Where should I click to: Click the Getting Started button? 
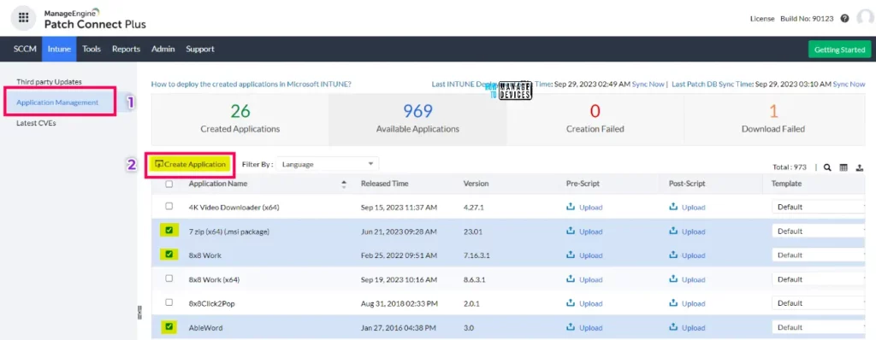pos(840,50)
